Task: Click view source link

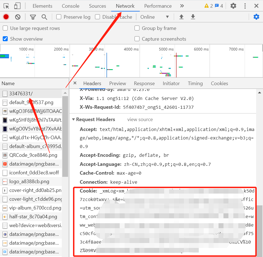Action: [x=140, y=119]
